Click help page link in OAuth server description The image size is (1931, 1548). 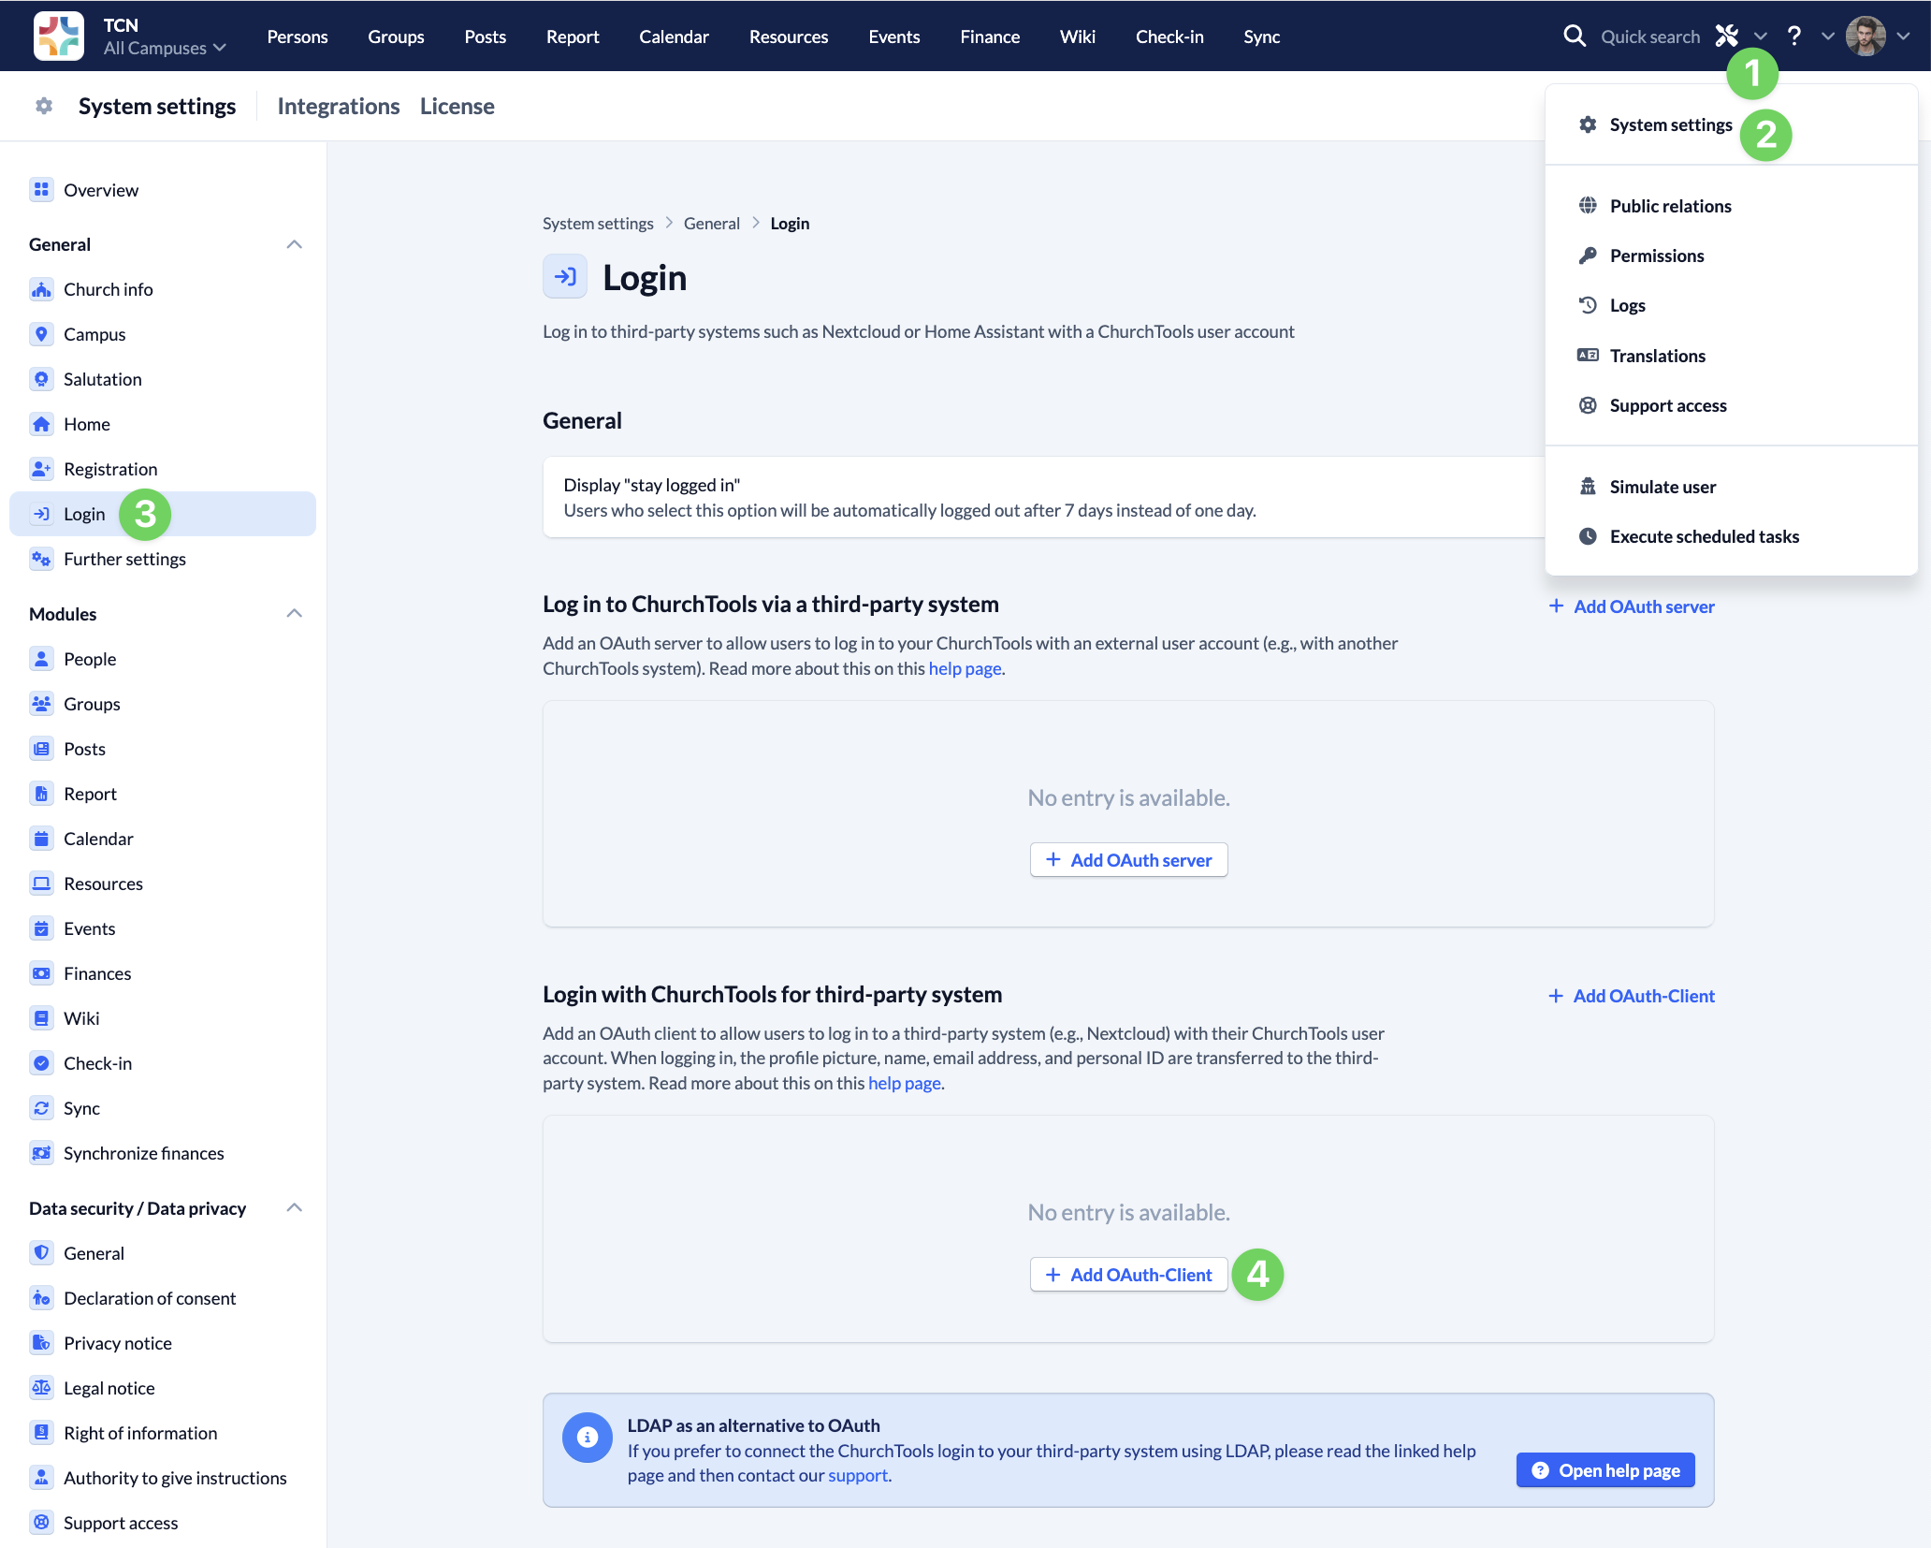(965, 668)
